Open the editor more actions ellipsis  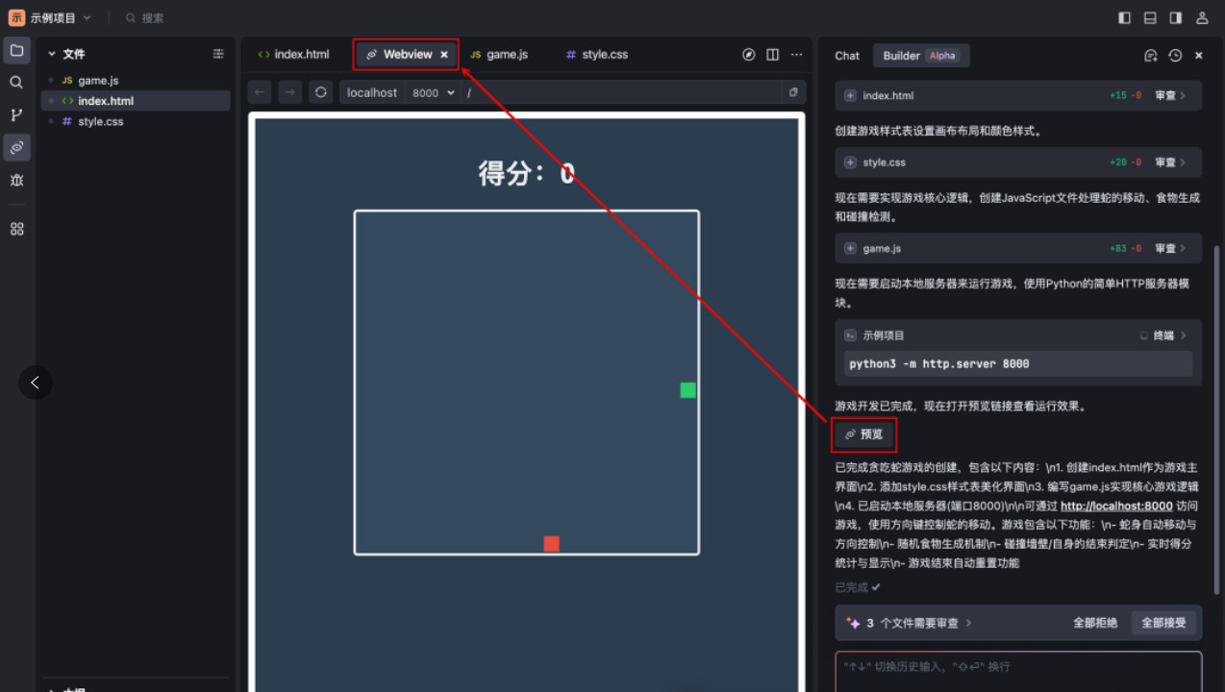point(796,55)
